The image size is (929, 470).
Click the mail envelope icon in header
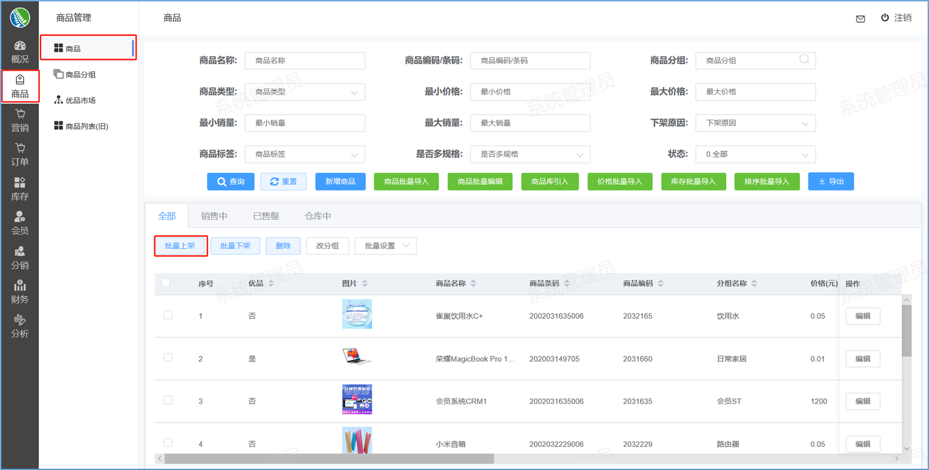tap(860, 19)
